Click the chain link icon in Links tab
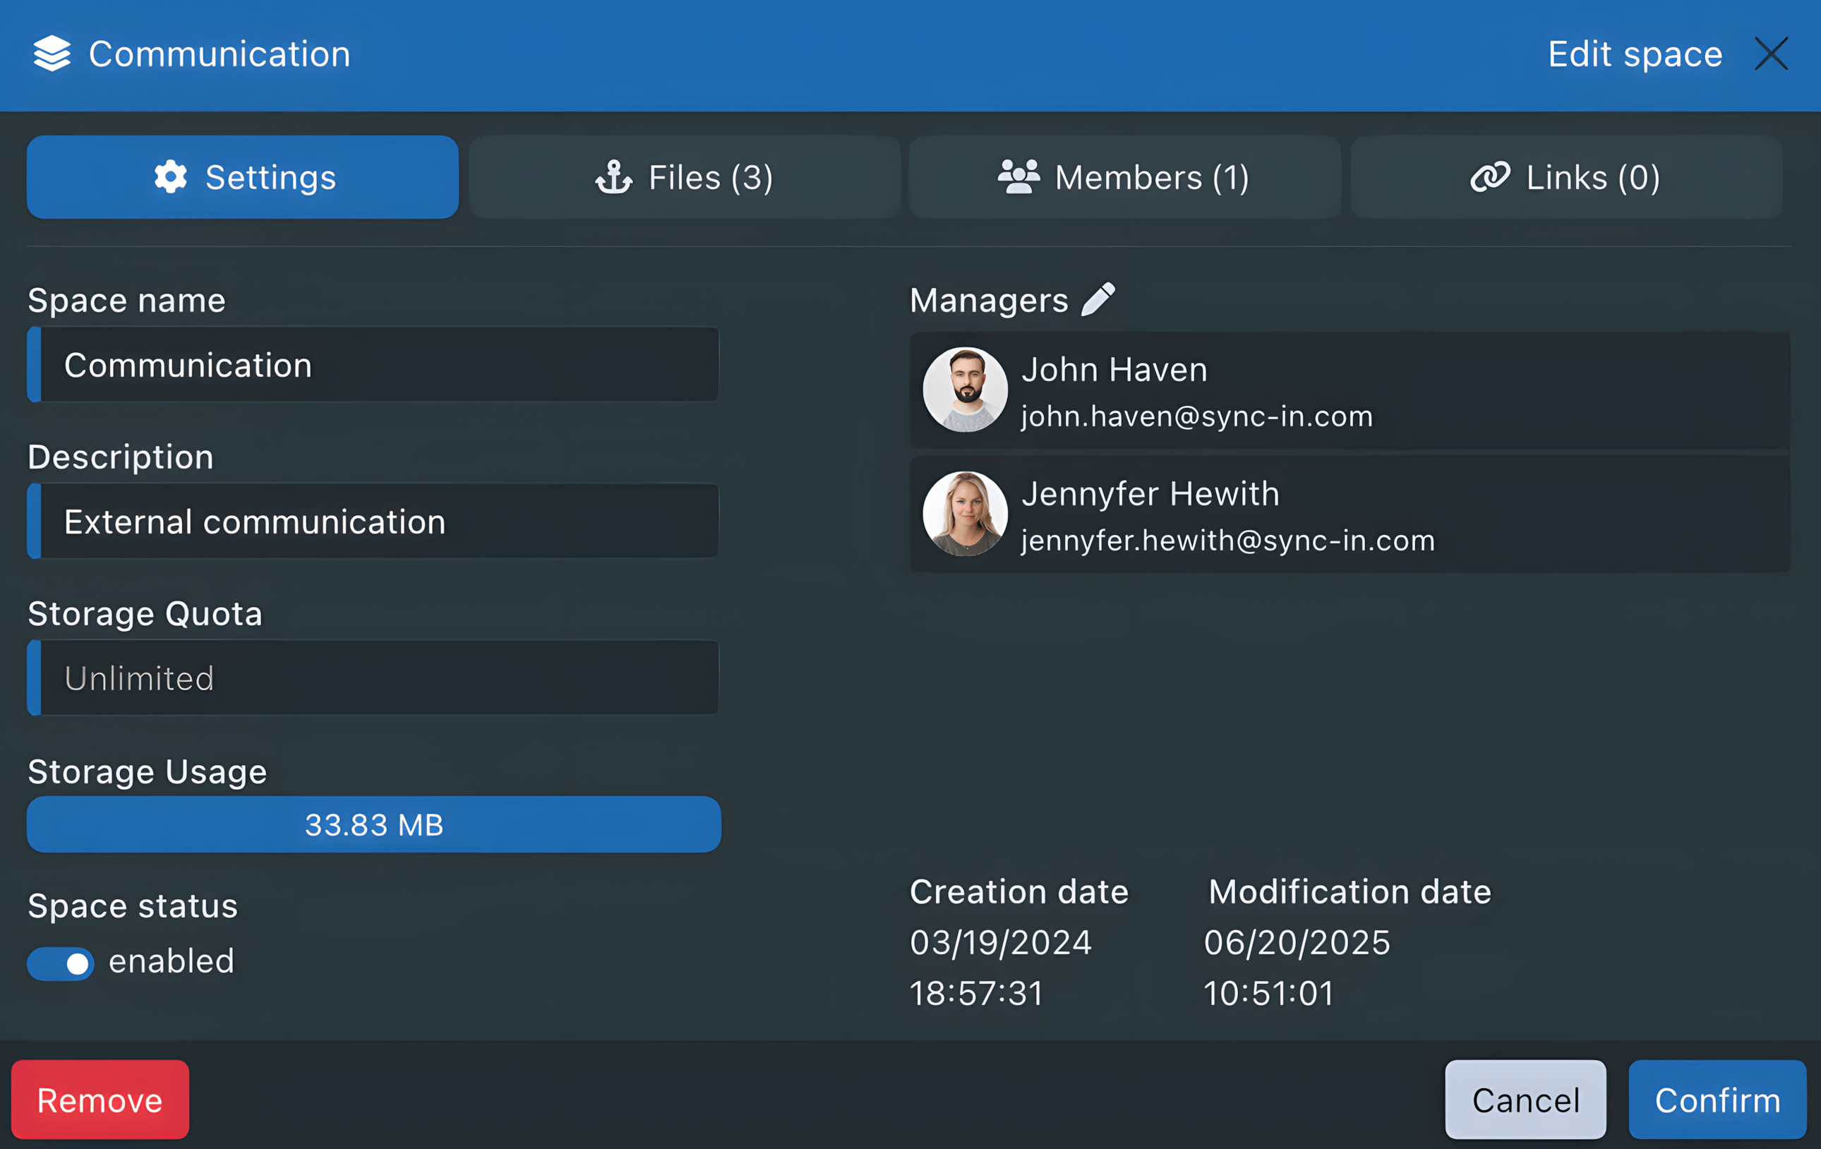Image resolution: width=1821 pixels, height=1149 pixels. pyautogui.click(x=1490, y=177)
